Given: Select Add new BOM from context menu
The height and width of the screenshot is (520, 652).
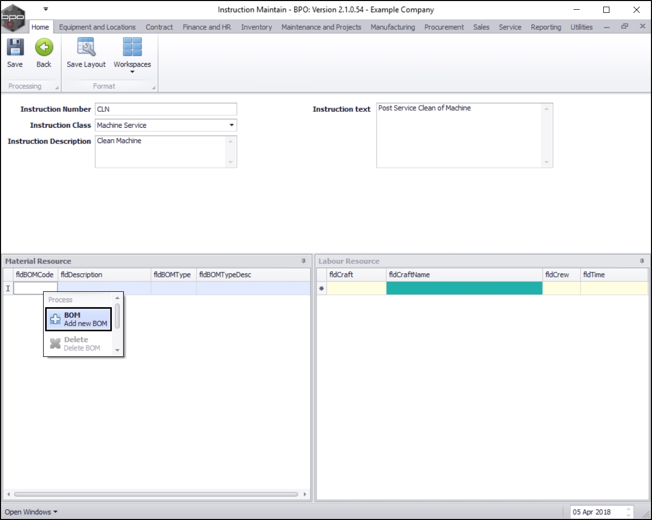Looking at the screenshot, I should tap(78, 319).
